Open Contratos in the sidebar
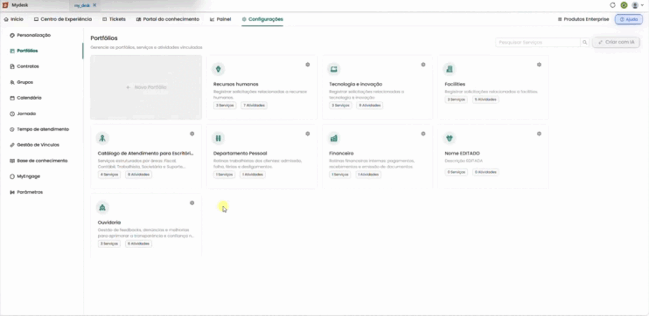649x316 pixels. (24, 67)
